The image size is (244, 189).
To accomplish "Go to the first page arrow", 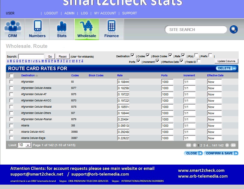I will (x=188, y=145).
